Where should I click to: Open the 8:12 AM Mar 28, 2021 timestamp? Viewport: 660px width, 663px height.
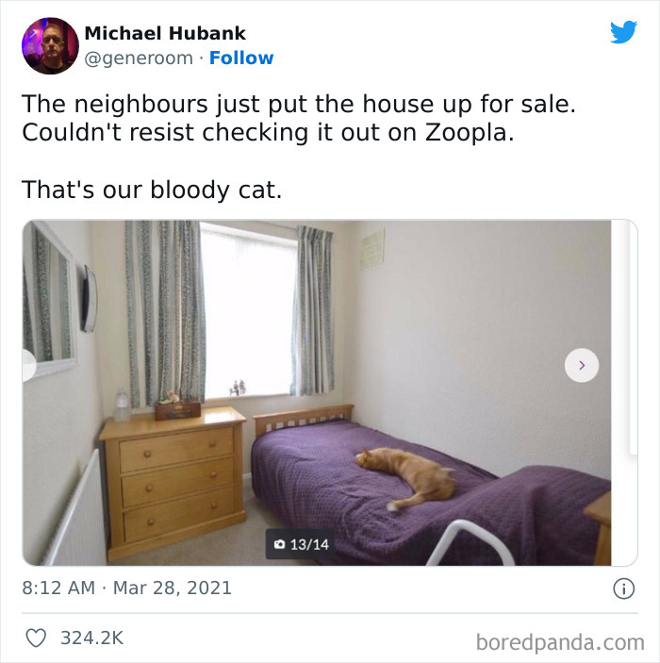[x=127, y=588]
